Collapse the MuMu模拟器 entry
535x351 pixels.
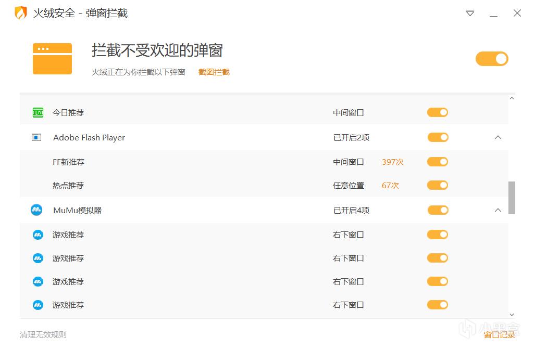point(497,210)
